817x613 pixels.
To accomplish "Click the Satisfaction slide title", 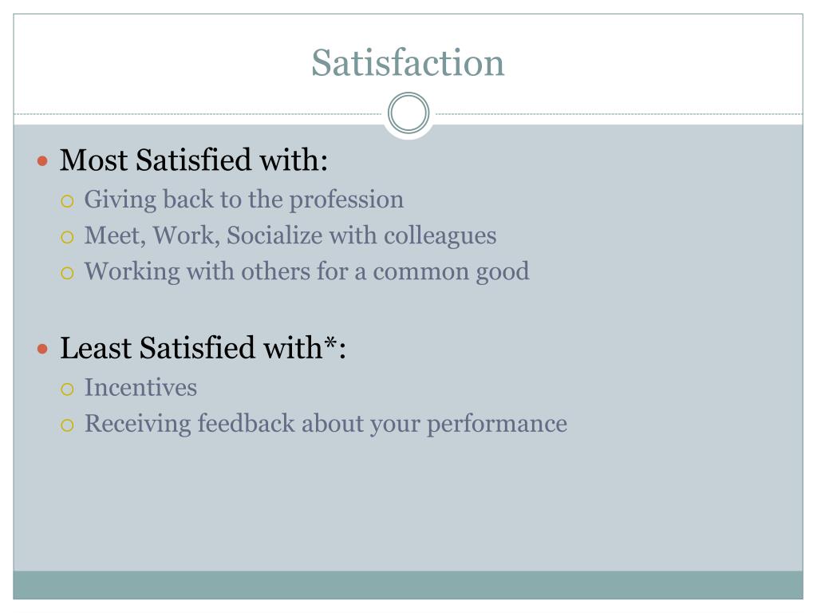I will click(408, 62).
